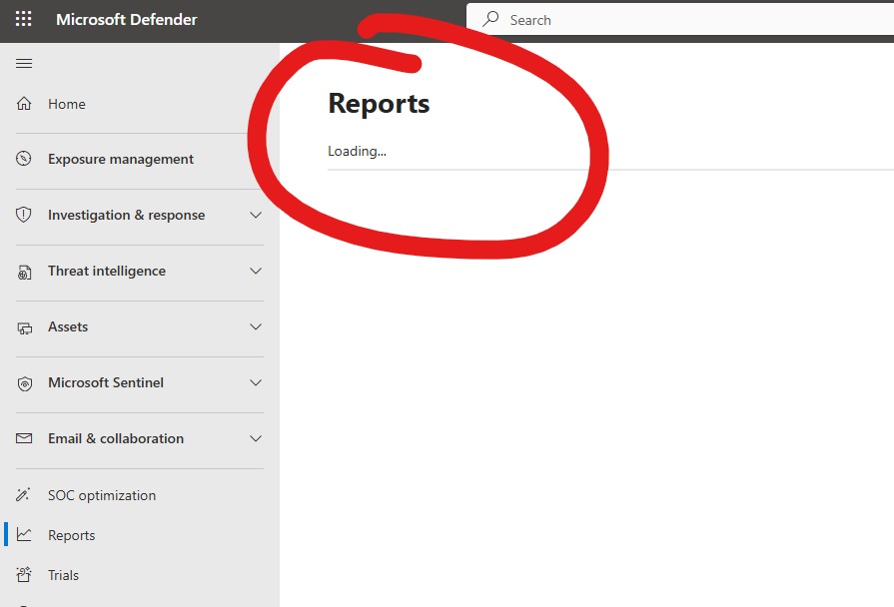
Task: Open the app launcher waffle icon
Action: [x=23, y=19]
